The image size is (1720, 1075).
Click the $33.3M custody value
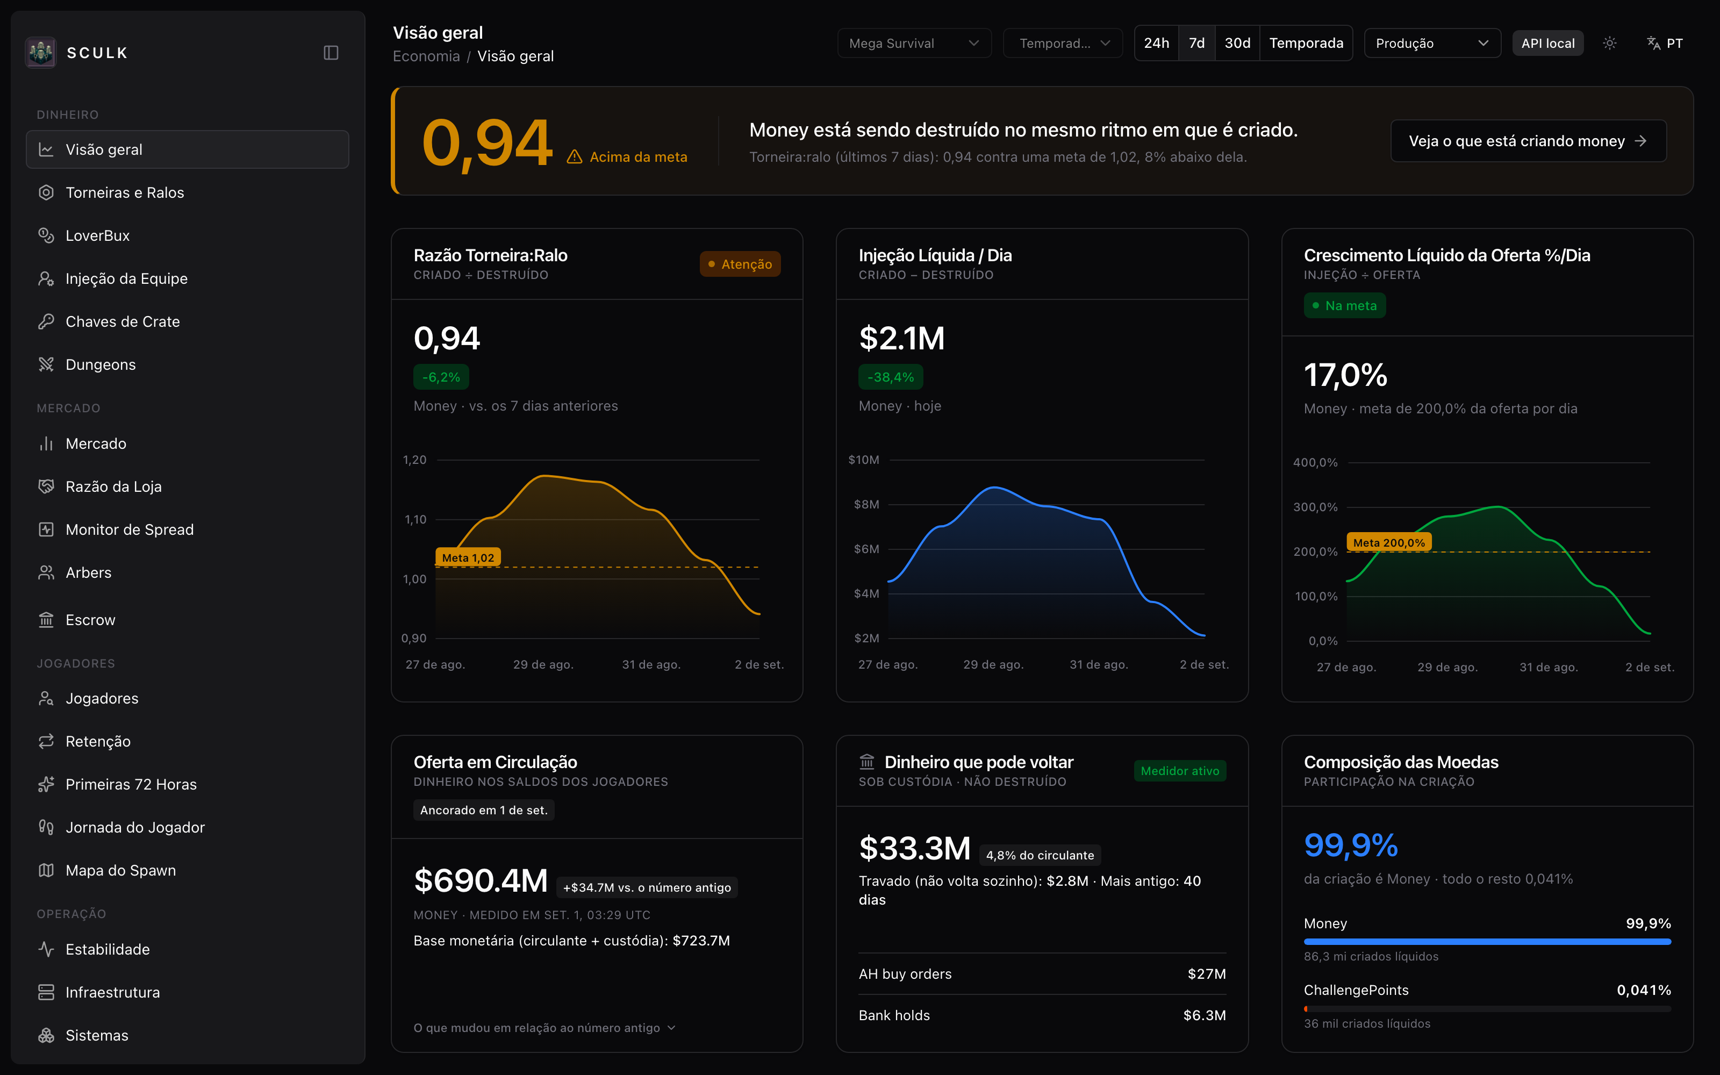[x=915, y=848]
